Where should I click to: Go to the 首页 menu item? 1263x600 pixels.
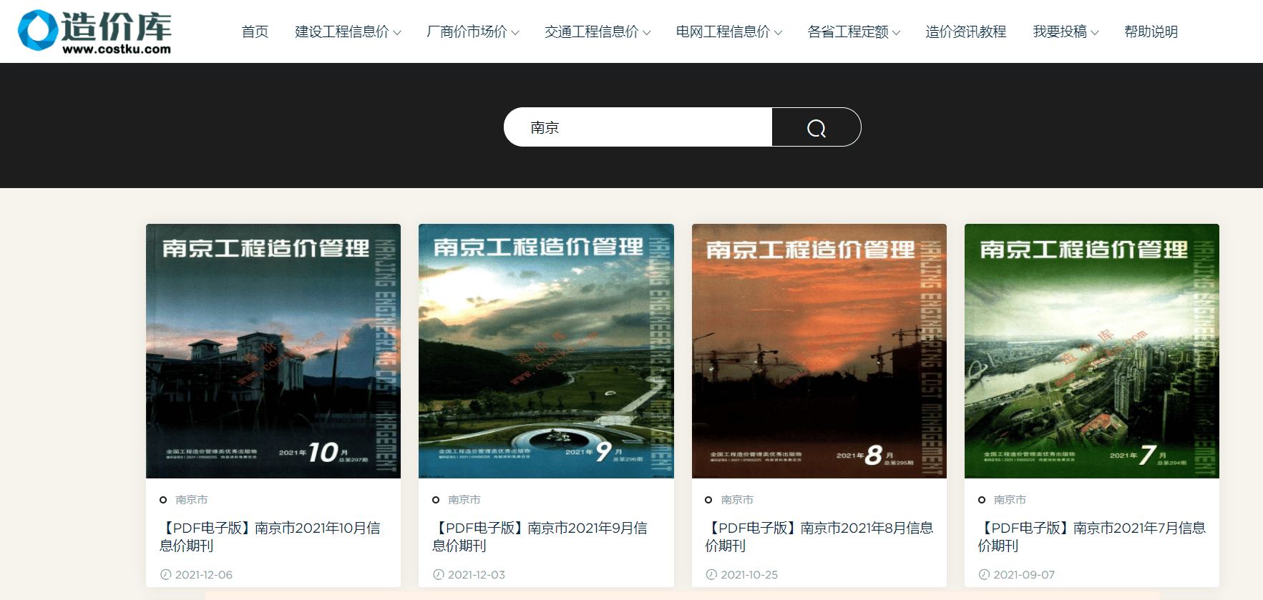tap(255, 31)
